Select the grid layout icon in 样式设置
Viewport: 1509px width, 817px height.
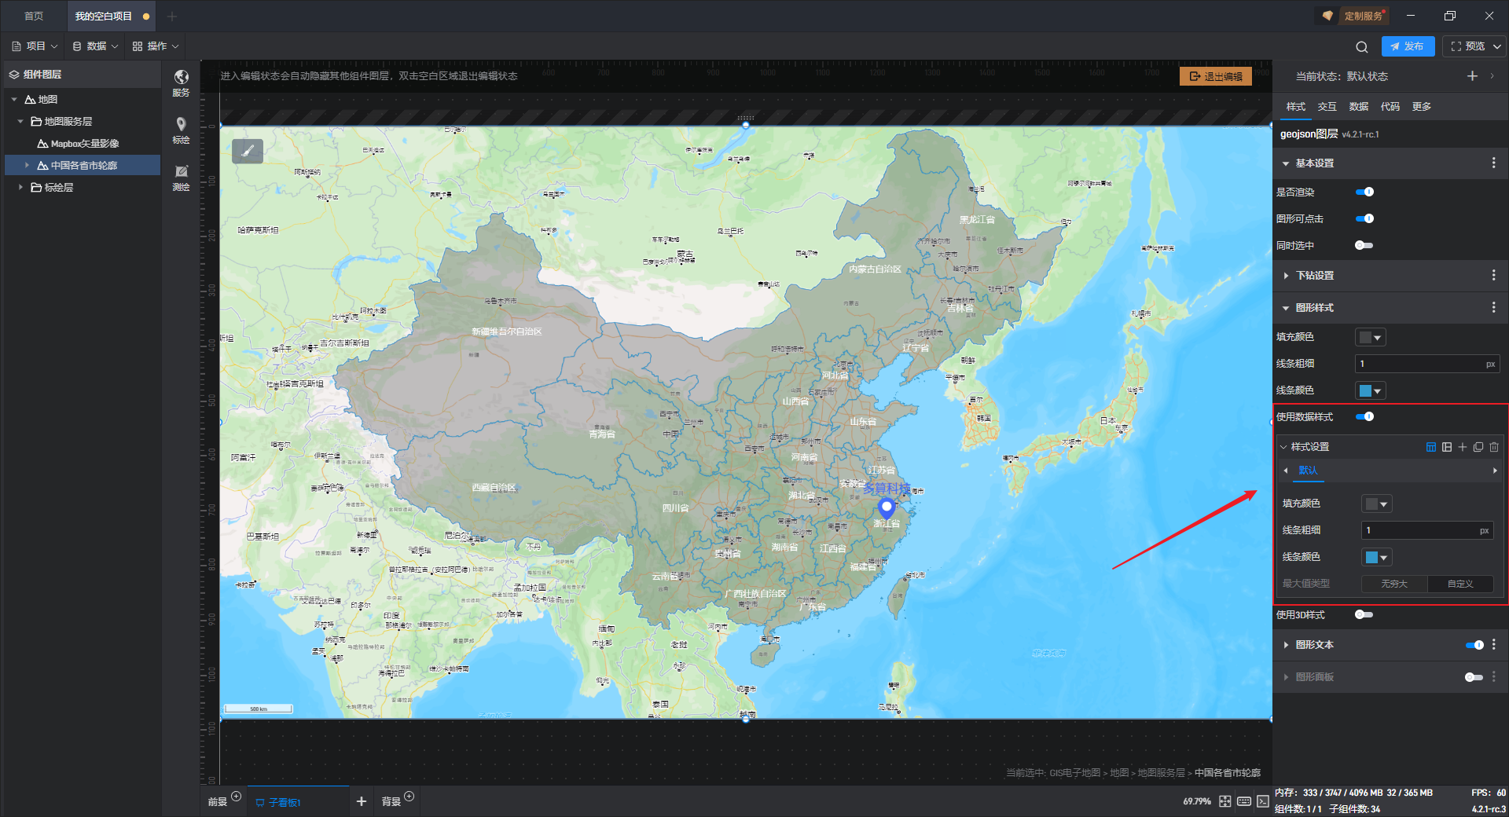coord(1447,447)
